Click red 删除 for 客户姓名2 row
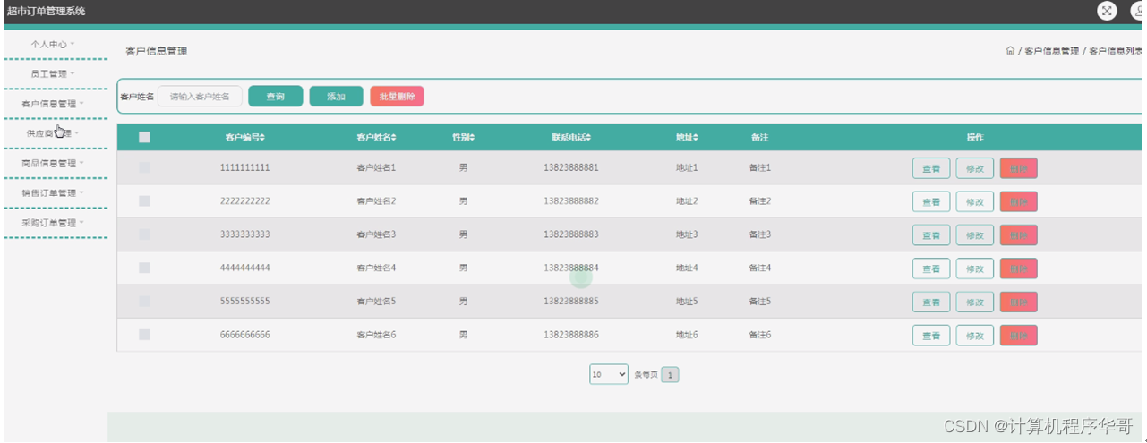This screenshot has width=1147, height=443. coord(1019,201)
